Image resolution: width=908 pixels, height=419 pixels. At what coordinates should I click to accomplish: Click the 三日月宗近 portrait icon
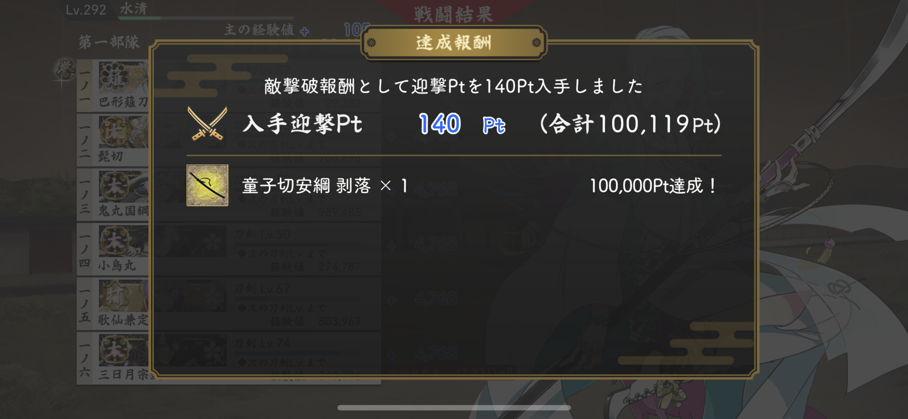click(x=123, y=350)
